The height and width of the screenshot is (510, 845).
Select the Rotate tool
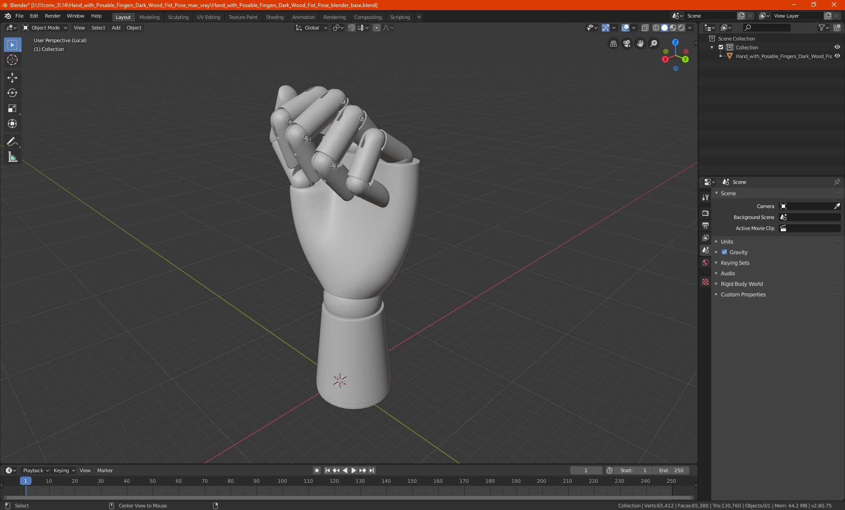(x=12, y=93)
